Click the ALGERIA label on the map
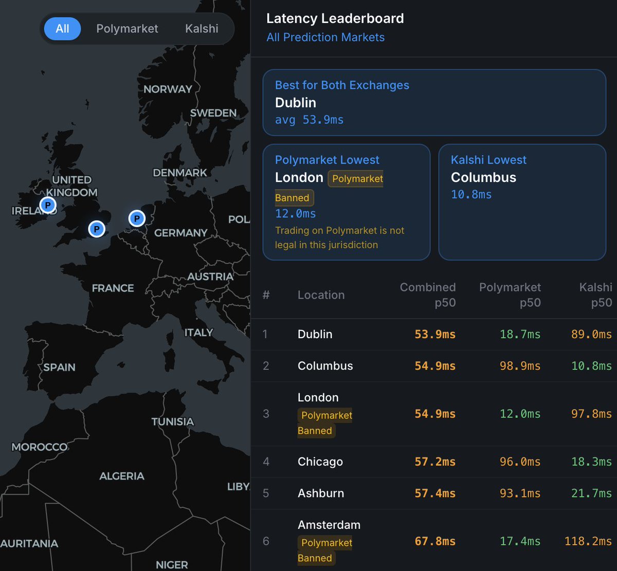Screen dimensions: 617x571 (x=122, y=476)
